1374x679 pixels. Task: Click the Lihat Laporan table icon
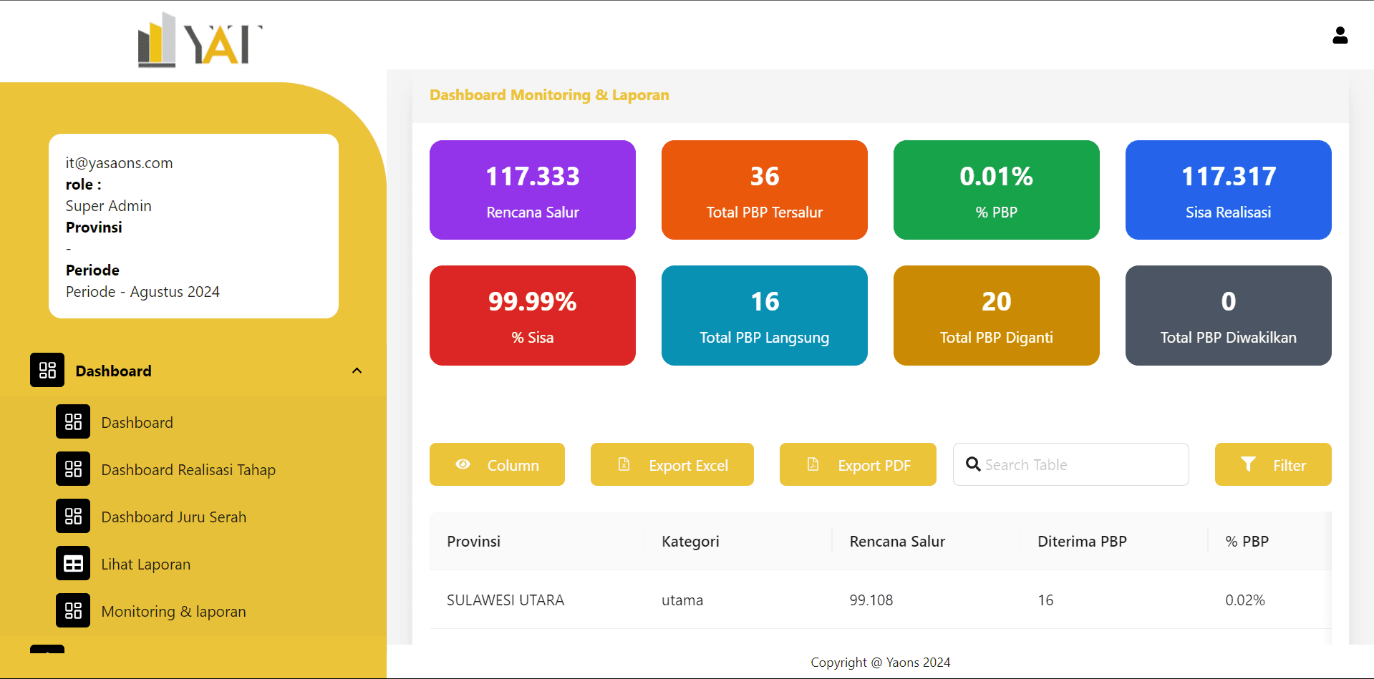click(x=73, y=563)
